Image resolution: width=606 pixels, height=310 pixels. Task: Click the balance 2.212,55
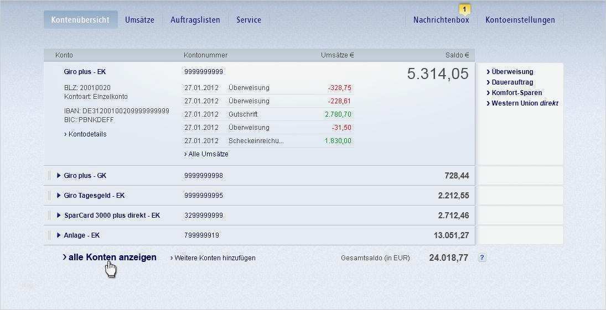tap(454, 196)
